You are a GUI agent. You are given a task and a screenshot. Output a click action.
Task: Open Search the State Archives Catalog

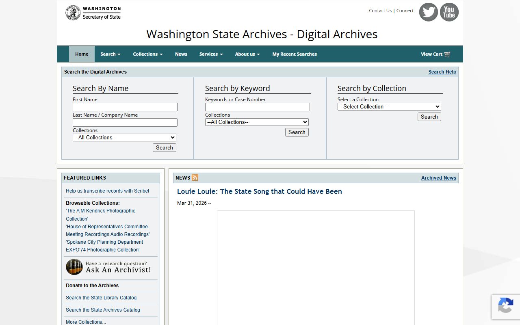[x=103, y=310]
